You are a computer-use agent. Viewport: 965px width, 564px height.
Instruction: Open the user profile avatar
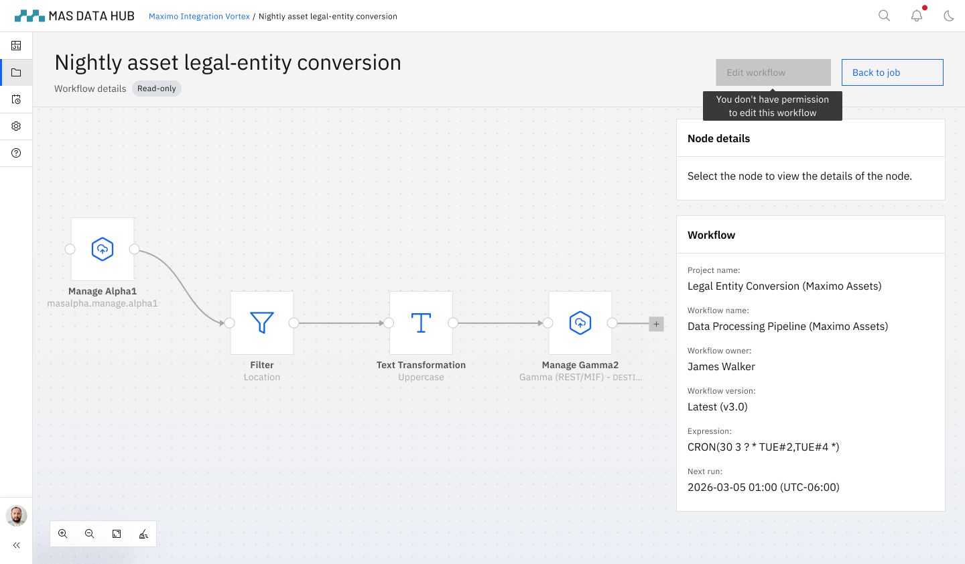pos(16,516)
